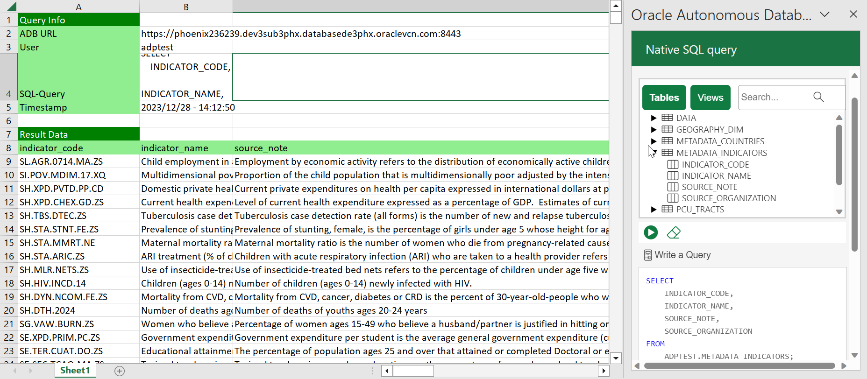Select the Result Data heading cell
This screenshot has height=379, width=867.
tap(78, 134)
